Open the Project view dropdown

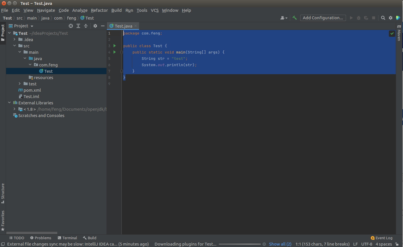pos(21,26)
